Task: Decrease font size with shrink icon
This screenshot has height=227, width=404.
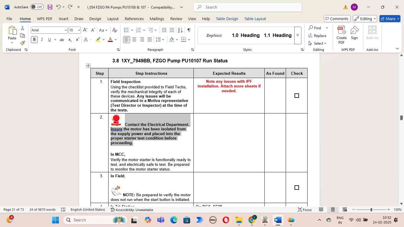Action: (93, 30)
